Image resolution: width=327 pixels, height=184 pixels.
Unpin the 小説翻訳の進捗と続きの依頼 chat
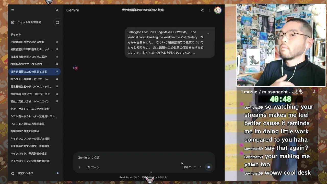pos(57,42)
